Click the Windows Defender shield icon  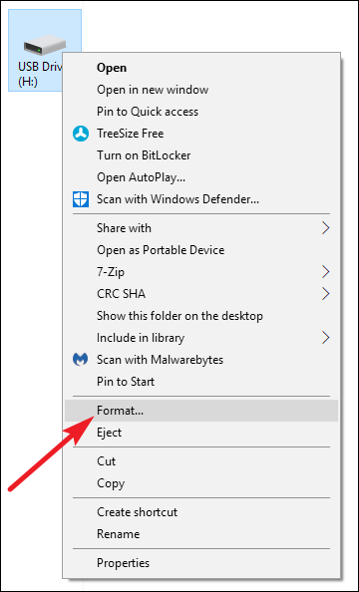[x=81, y=199]
